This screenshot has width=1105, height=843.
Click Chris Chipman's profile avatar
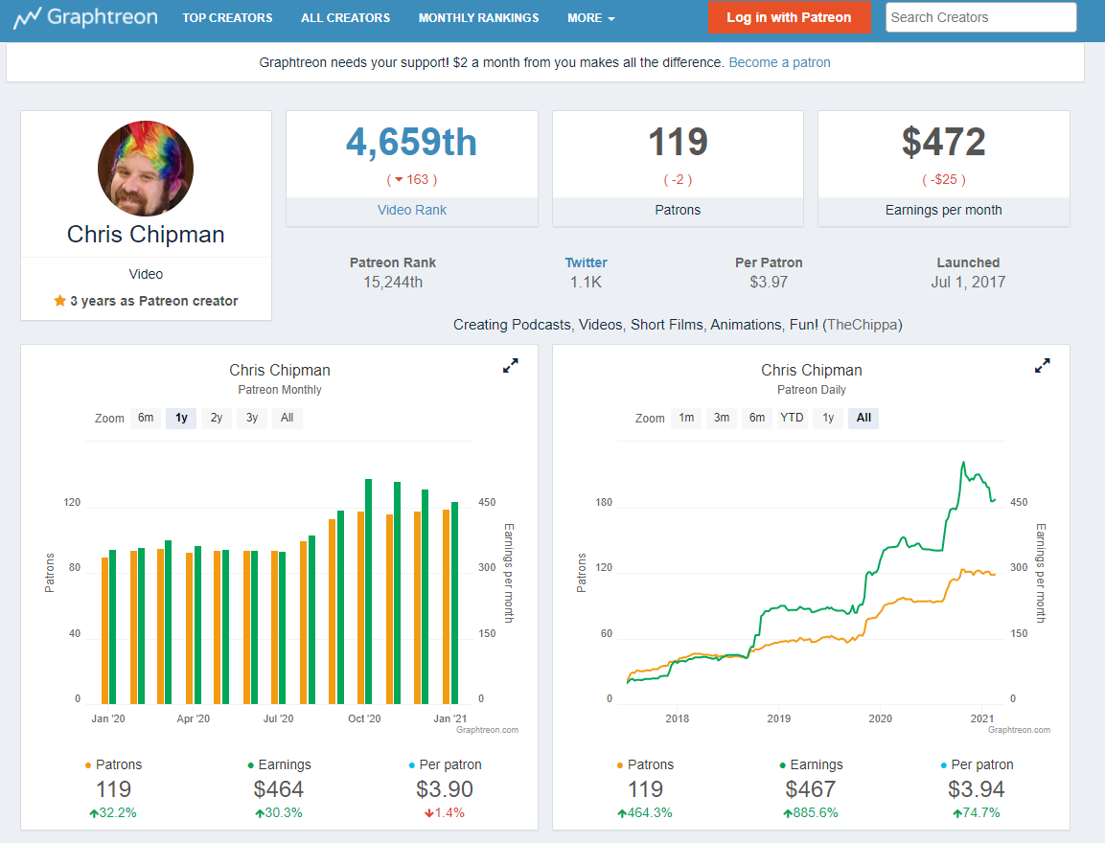point(145,168)
